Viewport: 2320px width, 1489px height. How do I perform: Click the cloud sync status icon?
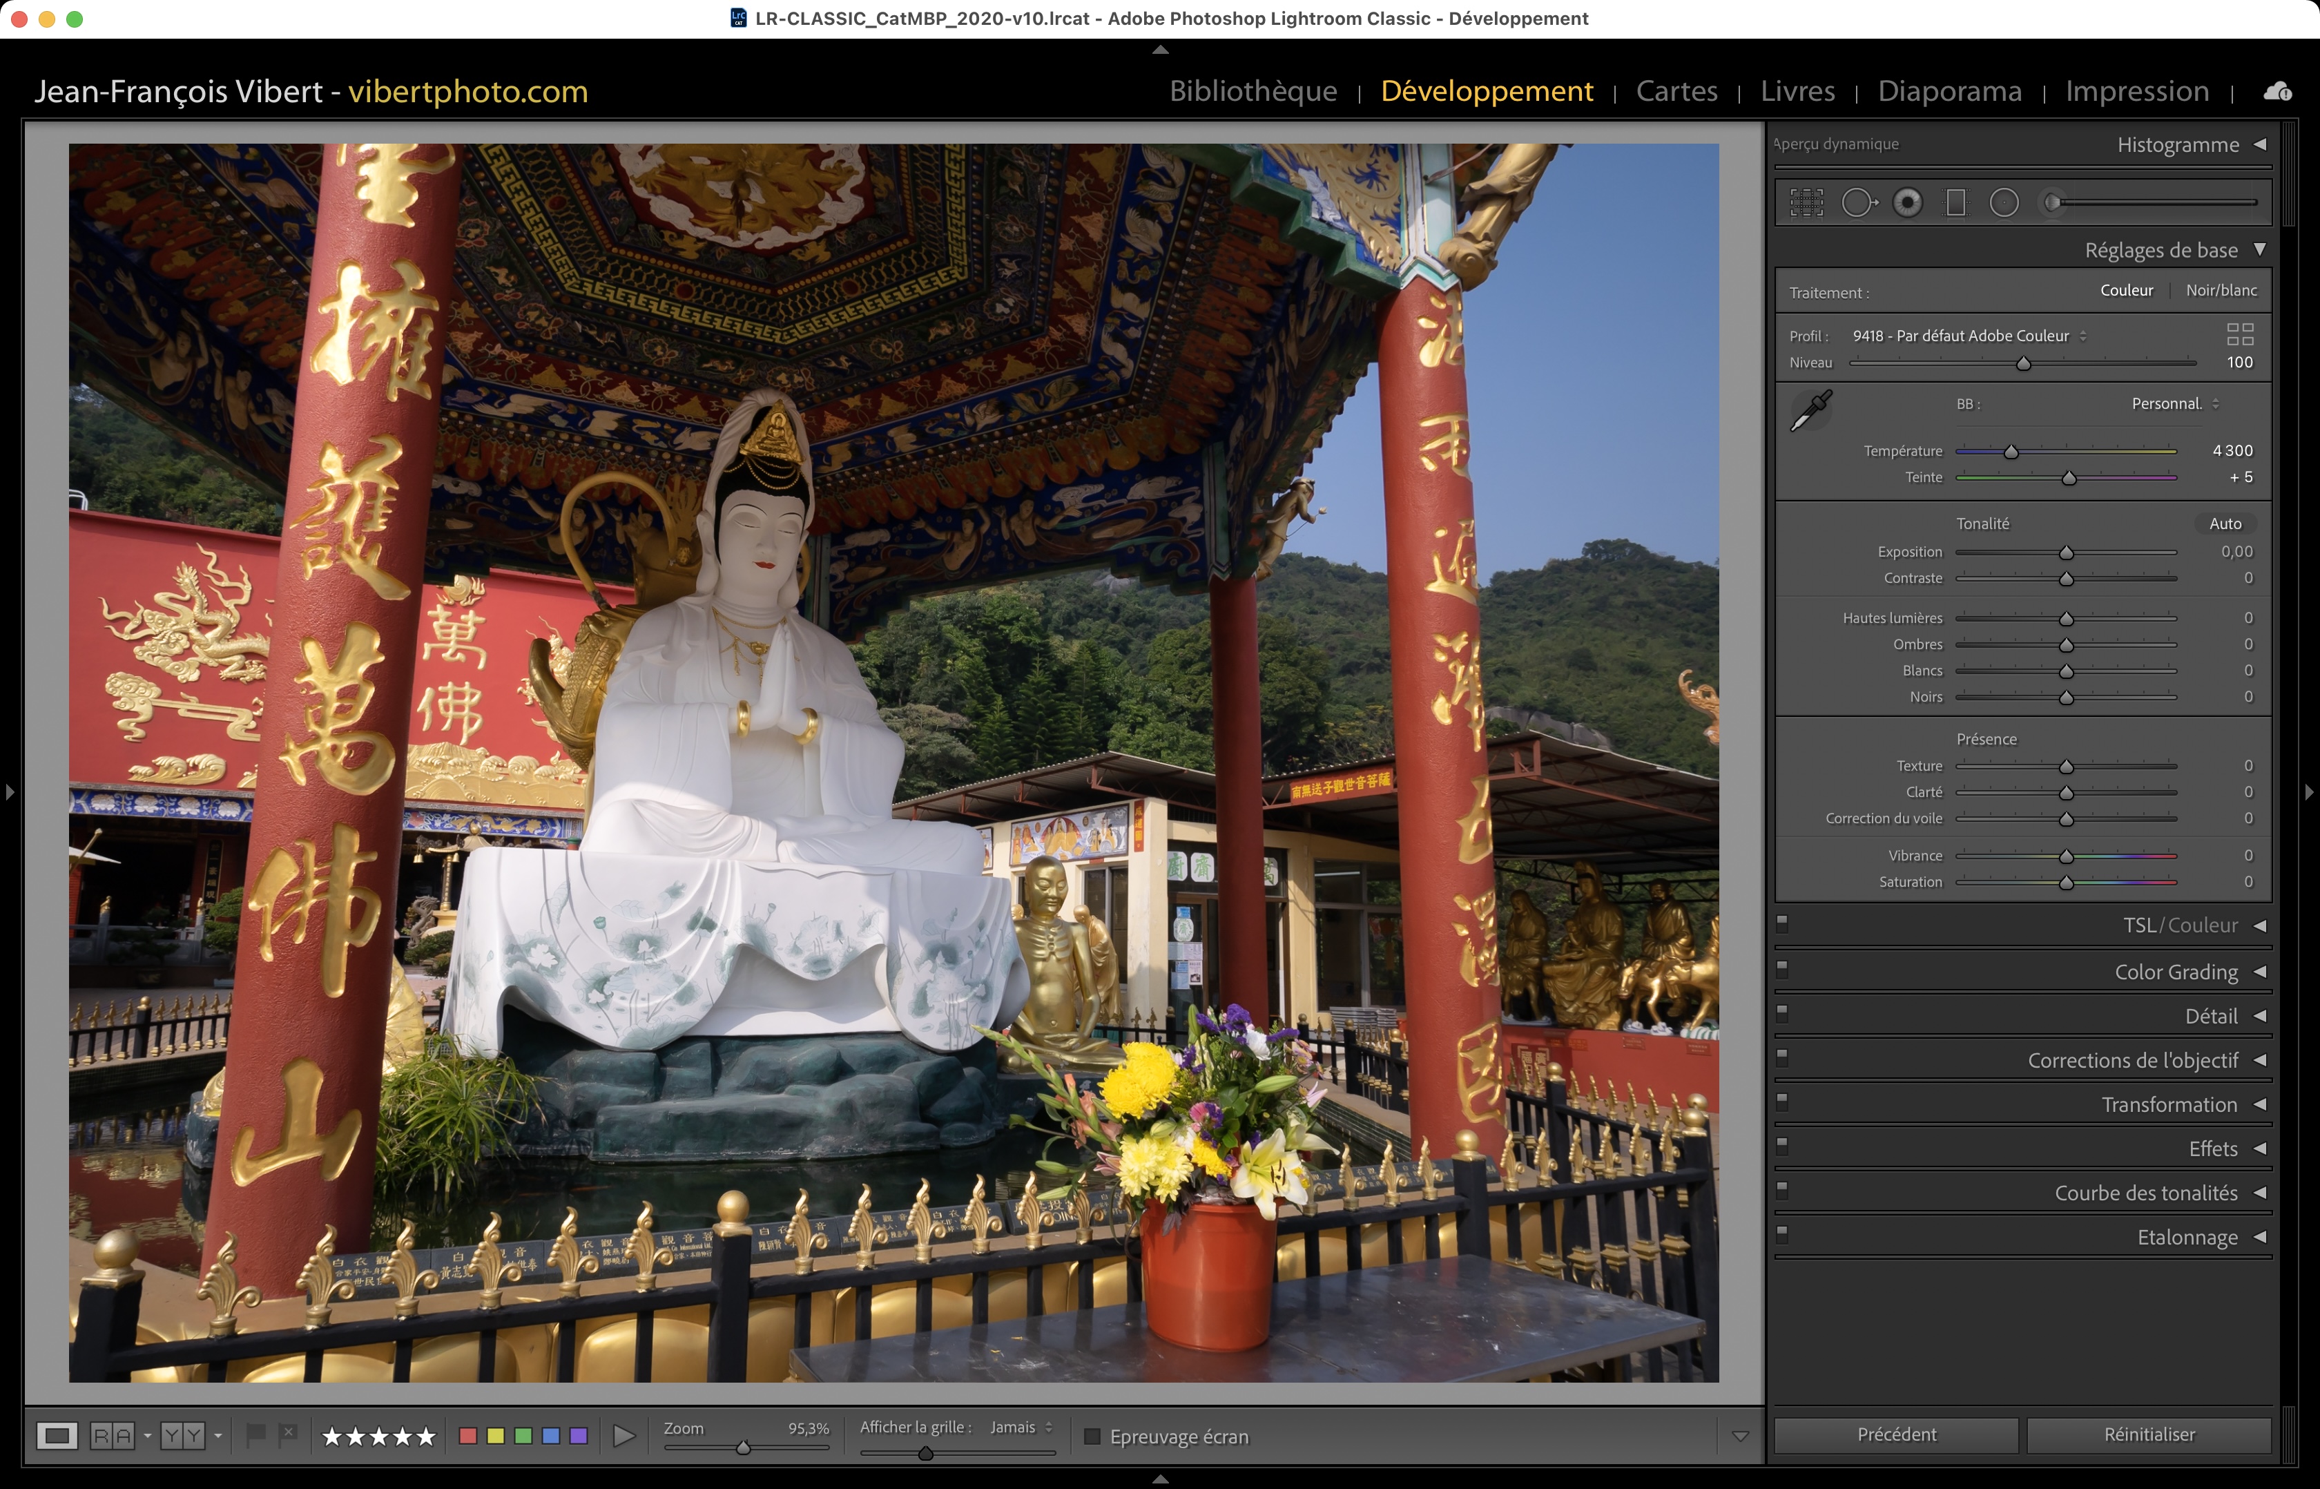(2277, 92)
